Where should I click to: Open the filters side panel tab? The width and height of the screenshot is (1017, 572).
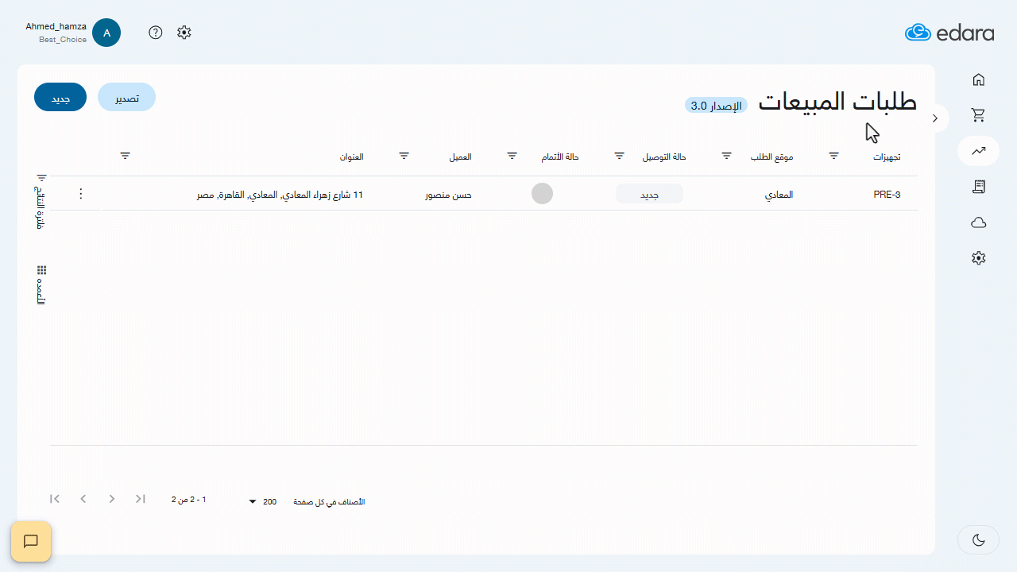[41, 201]
